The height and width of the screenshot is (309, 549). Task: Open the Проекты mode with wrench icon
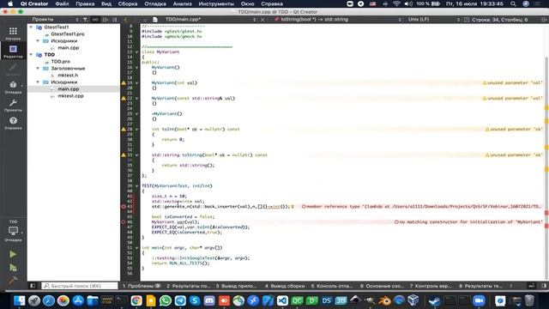13,105
